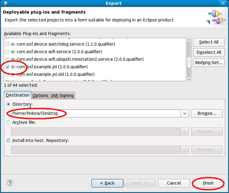Open the JAR Signing tab
229x193 pixels.
tap(62, 96)
